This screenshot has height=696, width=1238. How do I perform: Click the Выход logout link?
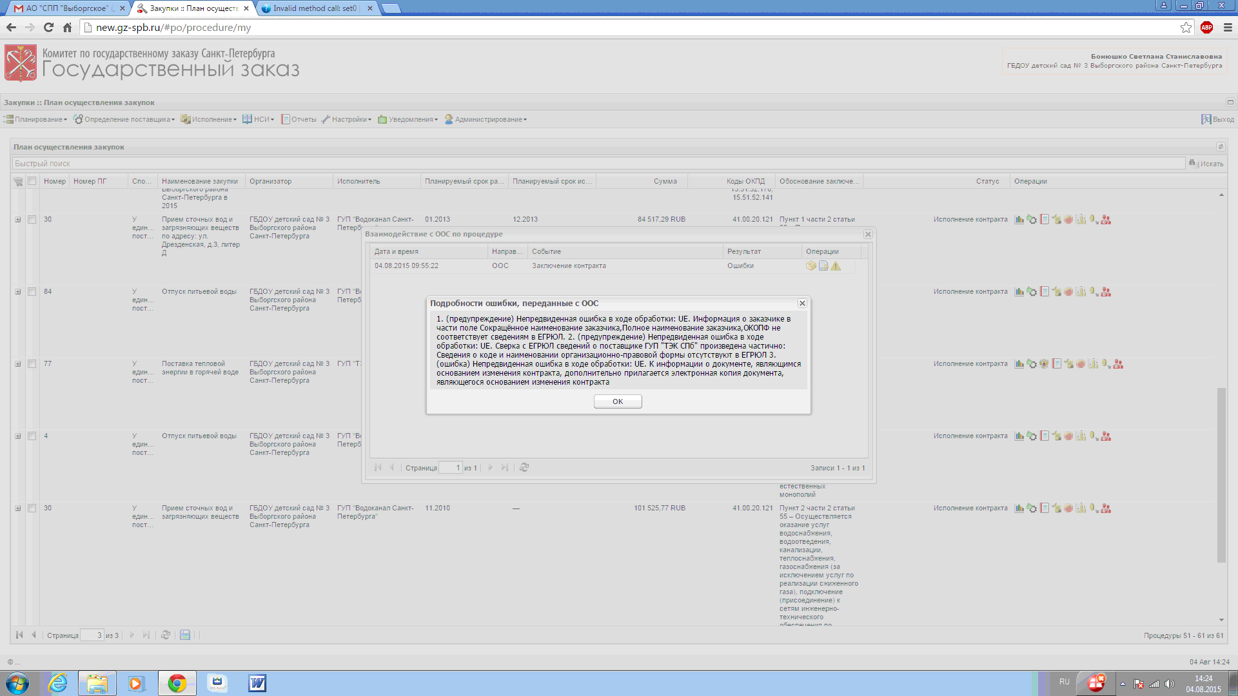click(1218, 119)
